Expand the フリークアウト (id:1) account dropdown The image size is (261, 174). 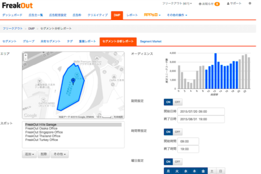177,3
